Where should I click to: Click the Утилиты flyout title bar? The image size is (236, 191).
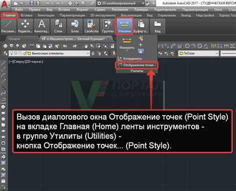(x=136, y=71)
